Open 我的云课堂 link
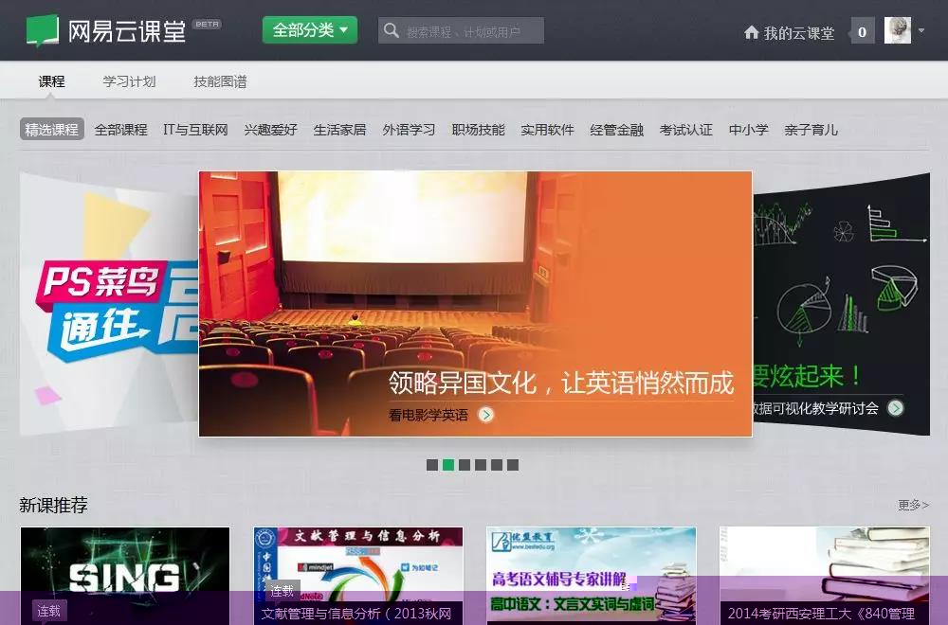 pyautogui.click(x=798, y=32)
